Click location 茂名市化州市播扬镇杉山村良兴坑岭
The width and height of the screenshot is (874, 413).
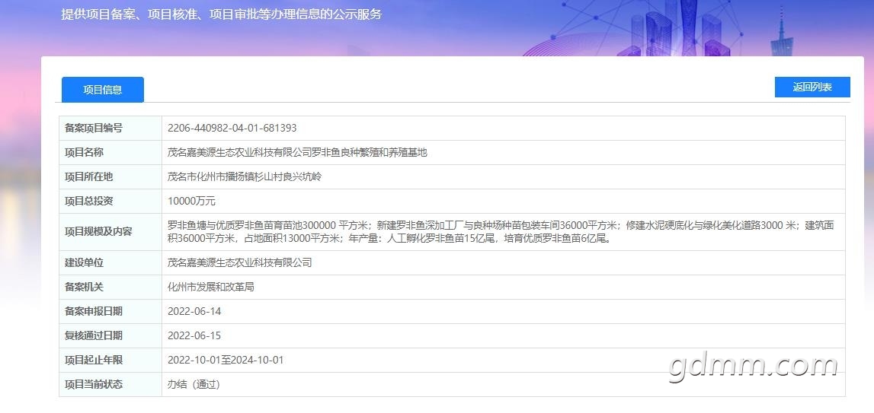coord(245,177)
